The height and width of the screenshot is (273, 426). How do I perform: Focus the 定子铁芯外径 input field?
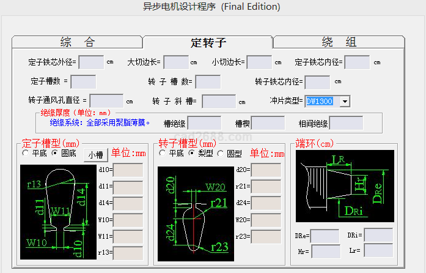click(91, 62)
